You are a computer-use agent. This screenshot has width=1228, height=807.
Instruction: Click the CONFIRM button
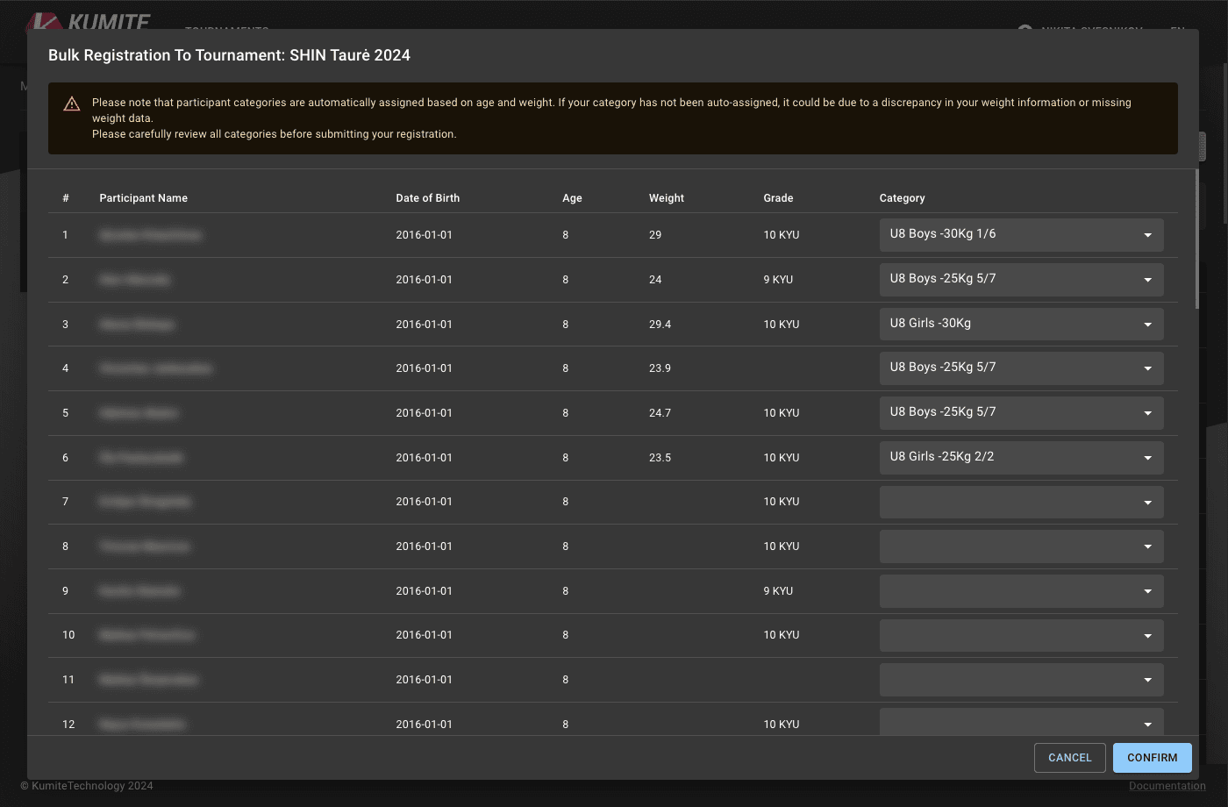pos(1152,757)
